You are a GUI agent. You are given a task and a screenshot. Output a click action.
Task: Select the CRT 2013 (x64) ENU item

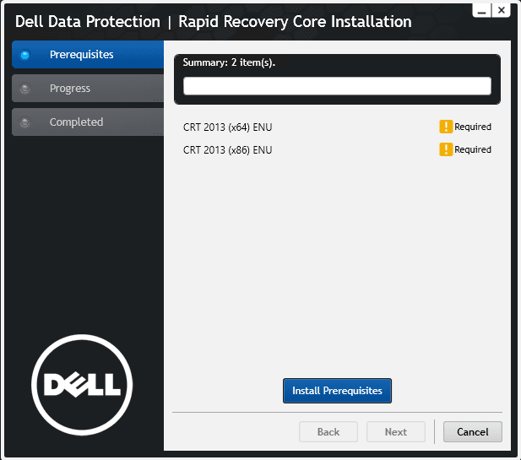pos(228,127)
